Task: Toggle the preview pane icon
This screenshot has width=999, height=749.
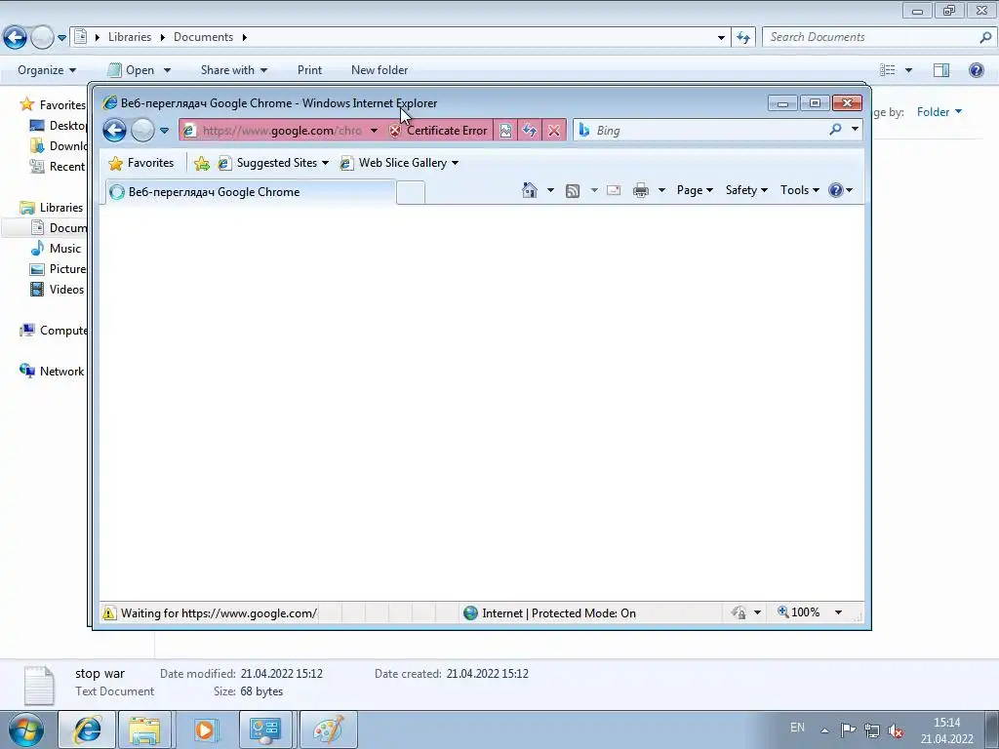Action: [941, 70]
